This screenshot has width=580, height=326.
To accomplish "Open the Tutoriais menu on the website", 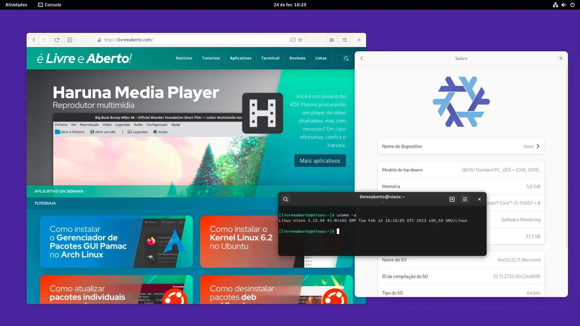I will click(211, 58).
